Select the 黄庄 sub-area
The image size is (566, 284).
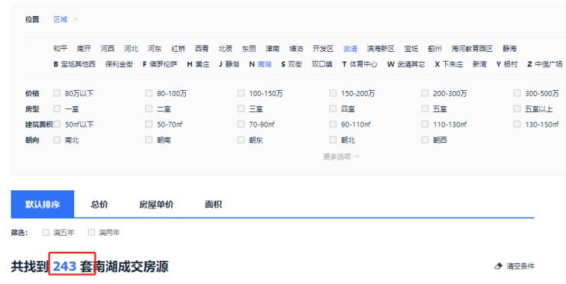pos(203,64)
